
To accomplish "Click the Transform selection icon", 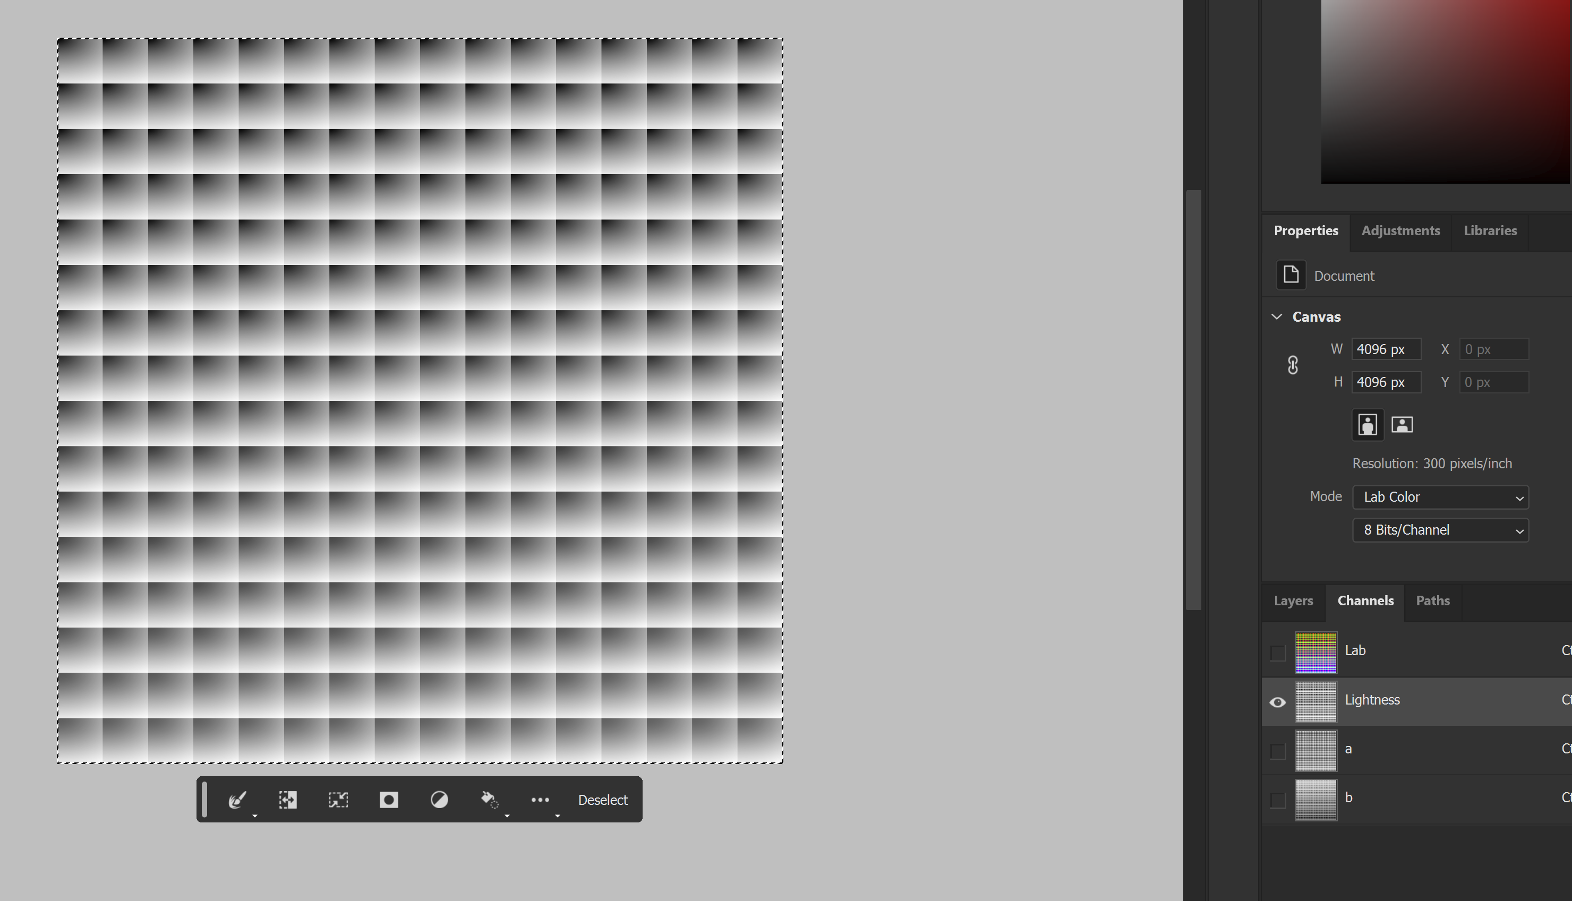I will click(x=338, y=800).
